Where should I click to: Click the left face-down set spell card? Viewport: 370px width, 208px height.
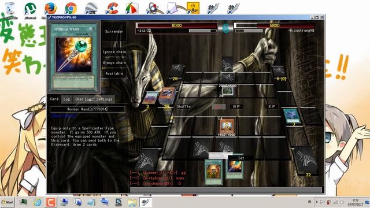[x=201, y=148]
